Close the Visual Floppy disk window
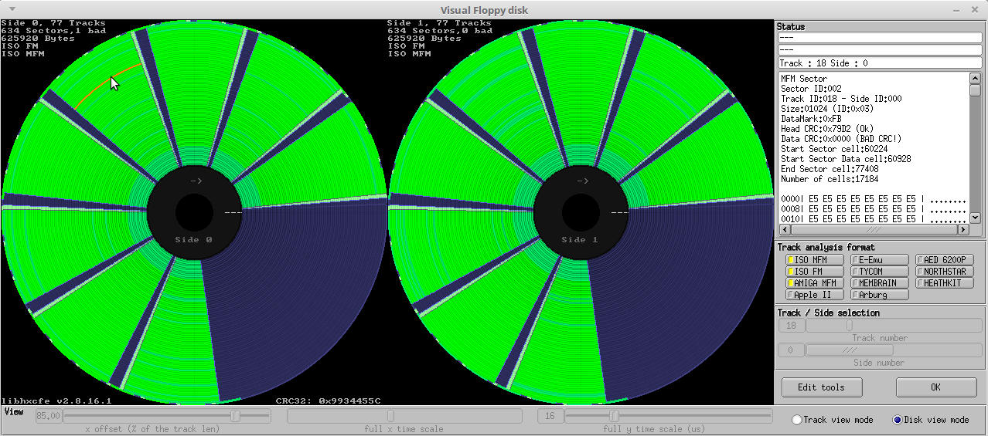The width and height of the screenshot is (988, 436). 976,9
